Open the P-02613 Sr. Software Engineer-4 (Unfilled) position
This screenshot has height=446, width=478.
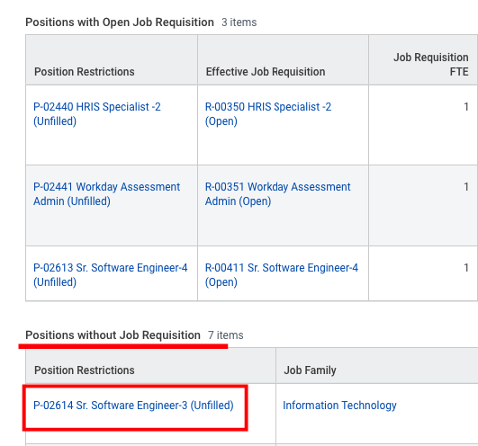[x=111, y=274]
